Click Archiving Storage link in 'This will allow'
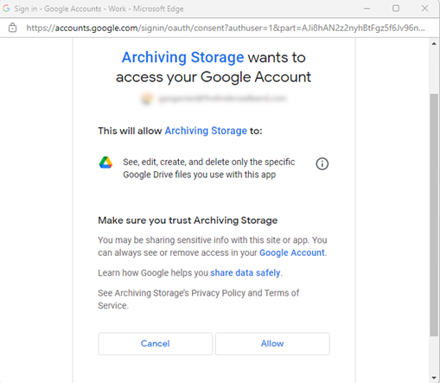440x383 pixels. (x=206, y=131)
